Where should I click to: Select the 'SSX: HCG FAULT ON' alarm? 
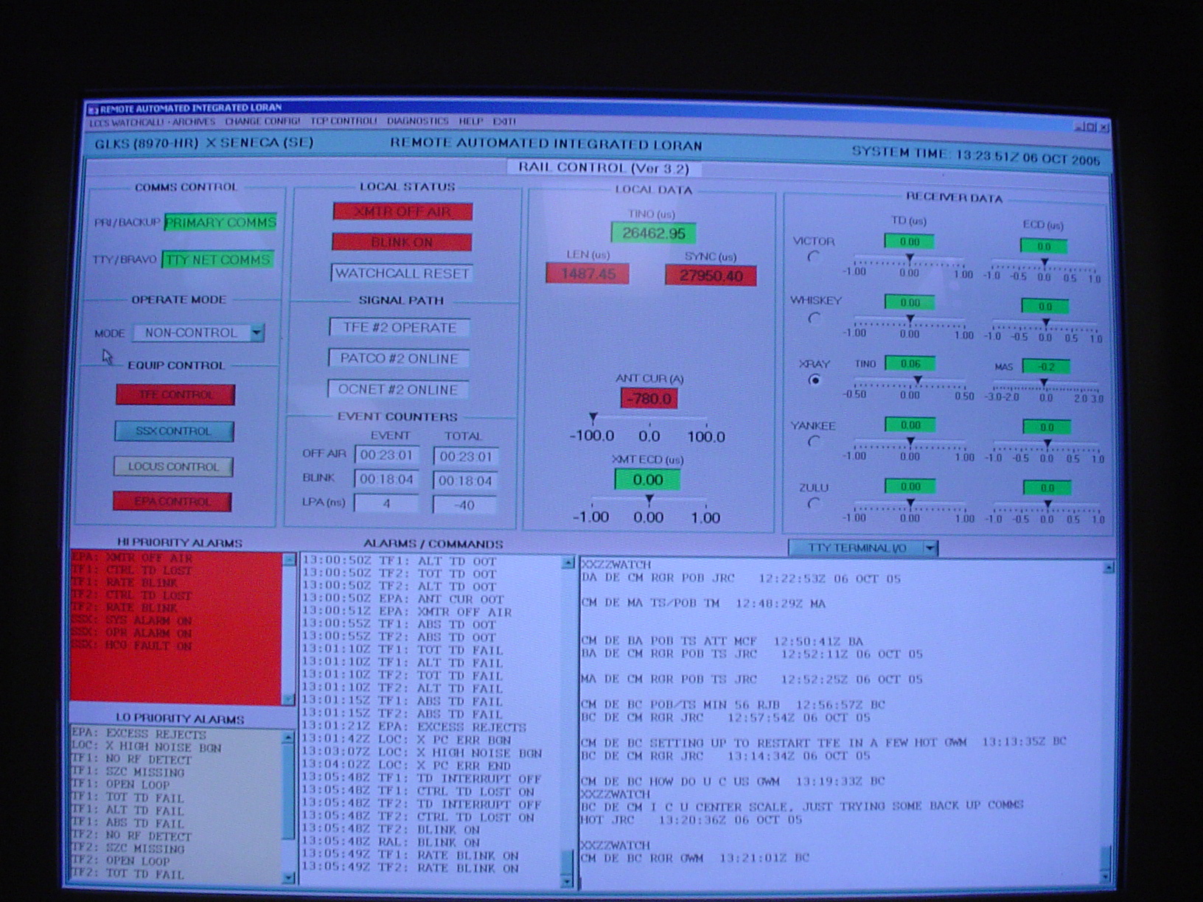[132, 646]
